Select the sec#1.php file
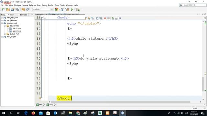The width and height of the screenshot is (207, 116). [x=17, y=29]
